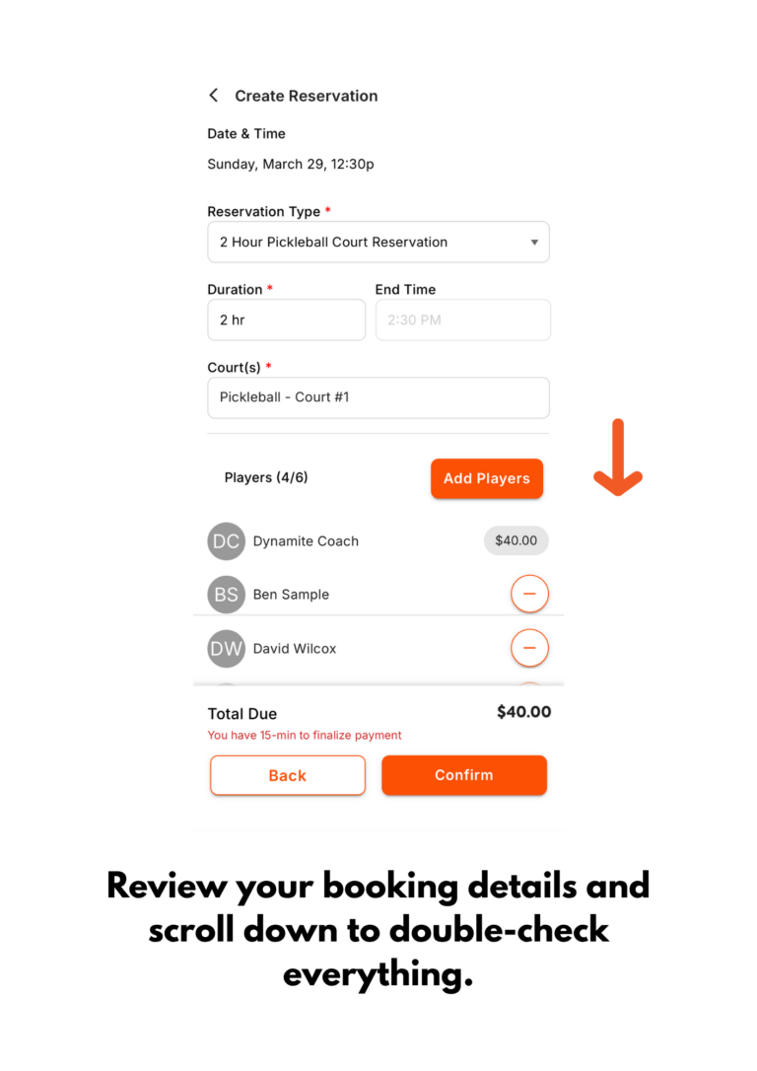Viewport: 757px width, 1071px height.
Task: Click the DW avatar for David Wilcox
Action: pyautogui.click(x=226, y=649)
